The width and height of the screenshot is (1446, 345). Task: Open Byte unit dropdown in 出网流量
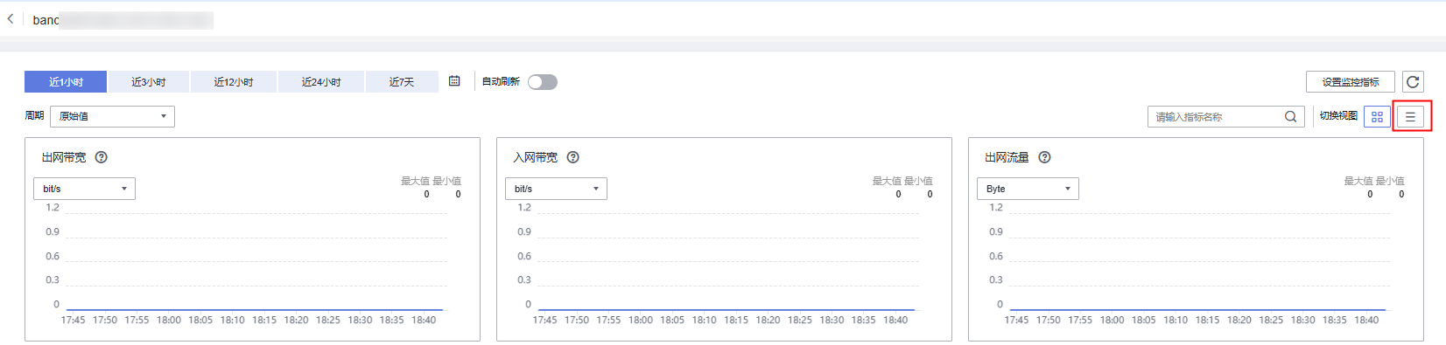click(1028, 189)
